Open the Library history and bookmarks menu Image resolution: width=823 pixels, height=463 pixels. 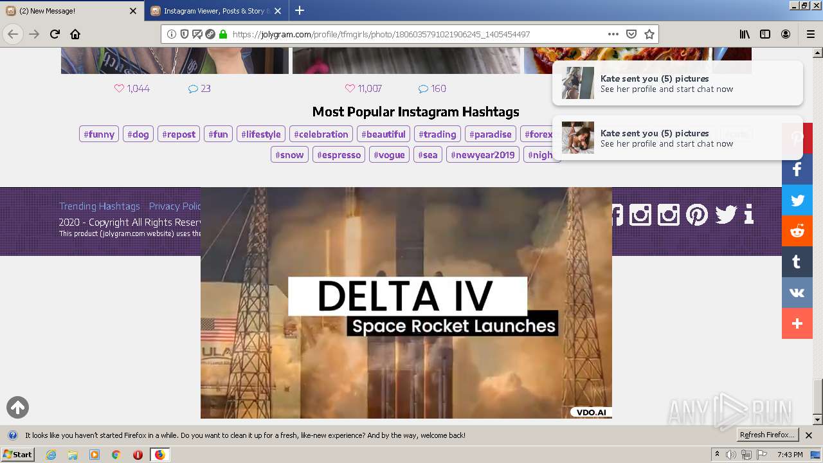click(745, 34)
